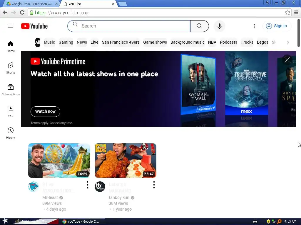Select the Game shows chip
301x225 pixels.
(155, 42)
